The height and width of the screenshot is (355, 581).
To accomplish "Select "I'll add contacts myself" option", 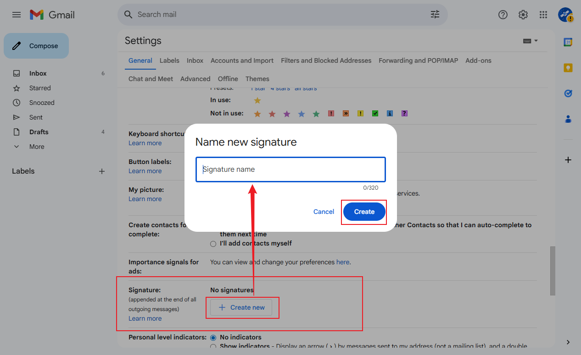I will tap(213, 244).
